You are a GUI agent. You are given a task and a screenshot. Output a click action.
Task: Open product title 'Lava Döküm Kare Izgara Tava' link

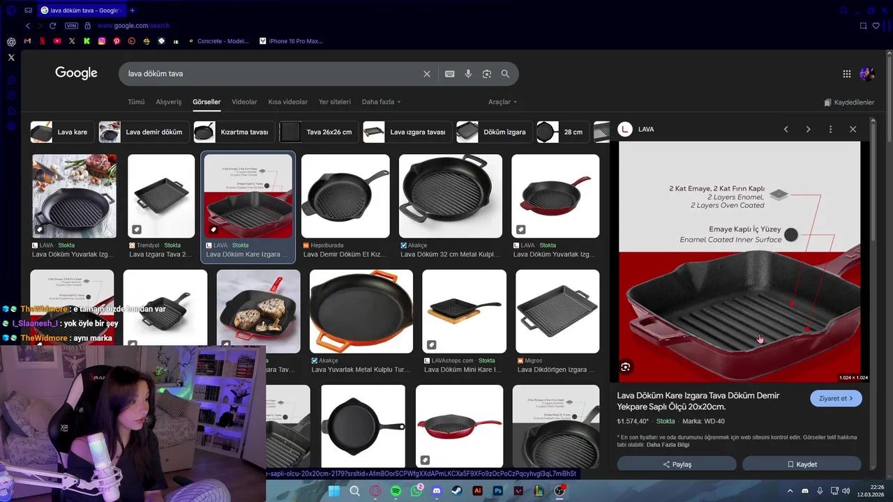pyautogui.click(x=698, y=401)
